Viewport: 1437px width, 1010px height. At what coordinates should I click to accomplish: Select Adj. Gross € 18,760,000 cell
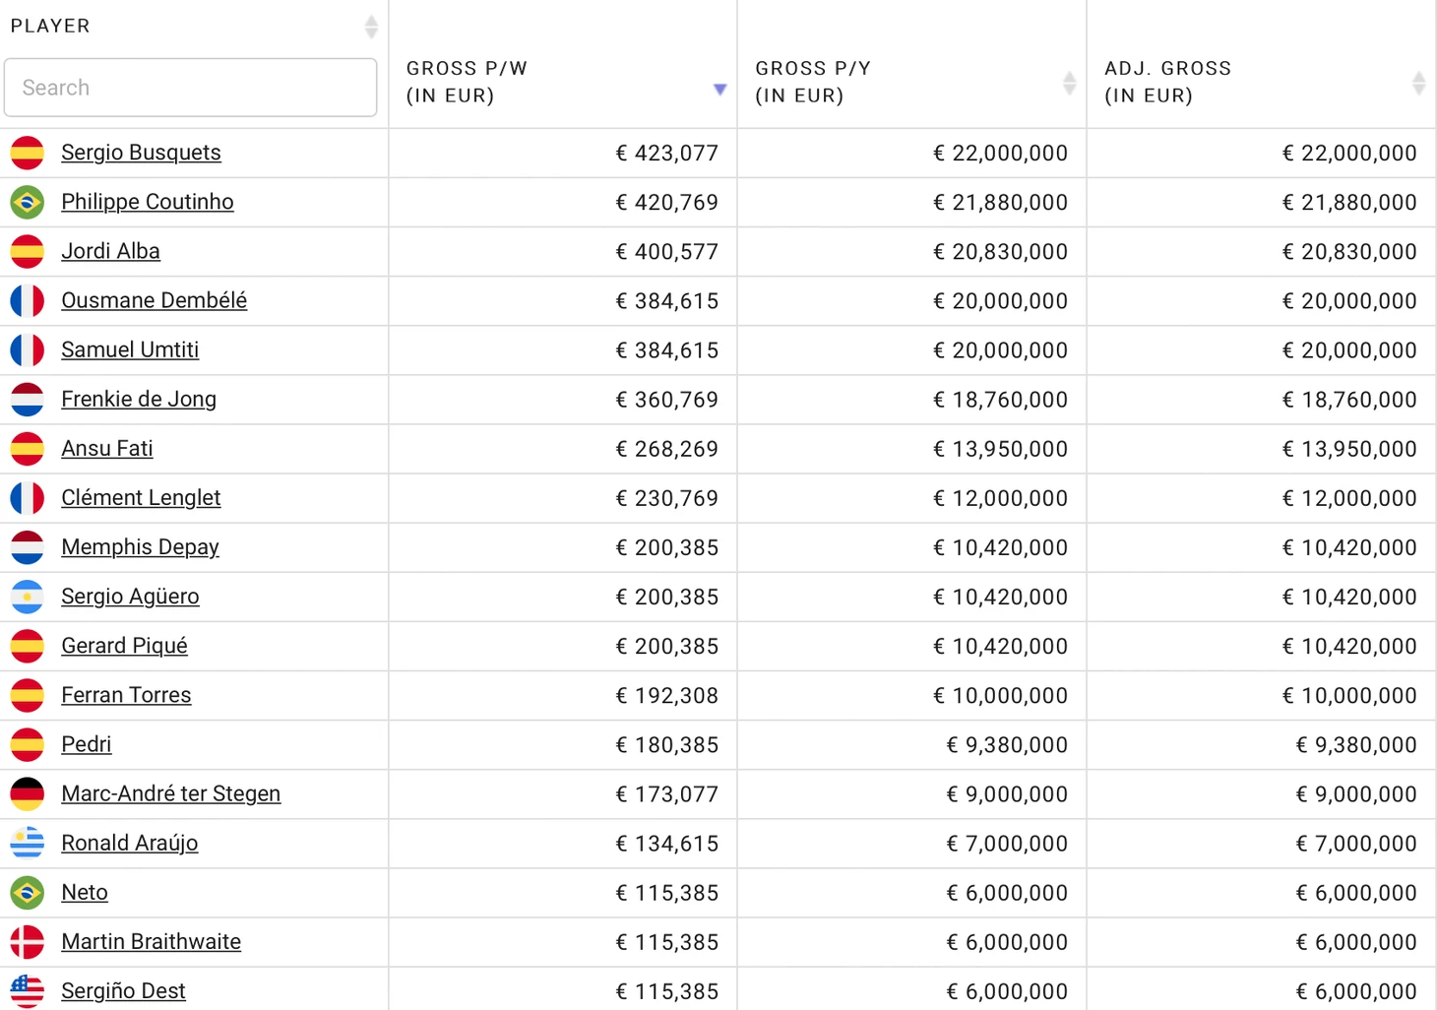[x=1262, y=399]
